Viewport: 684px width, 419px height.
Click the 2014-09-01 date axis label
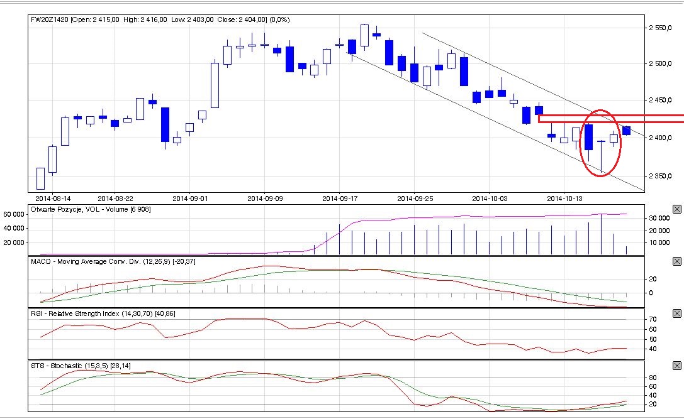190,199
